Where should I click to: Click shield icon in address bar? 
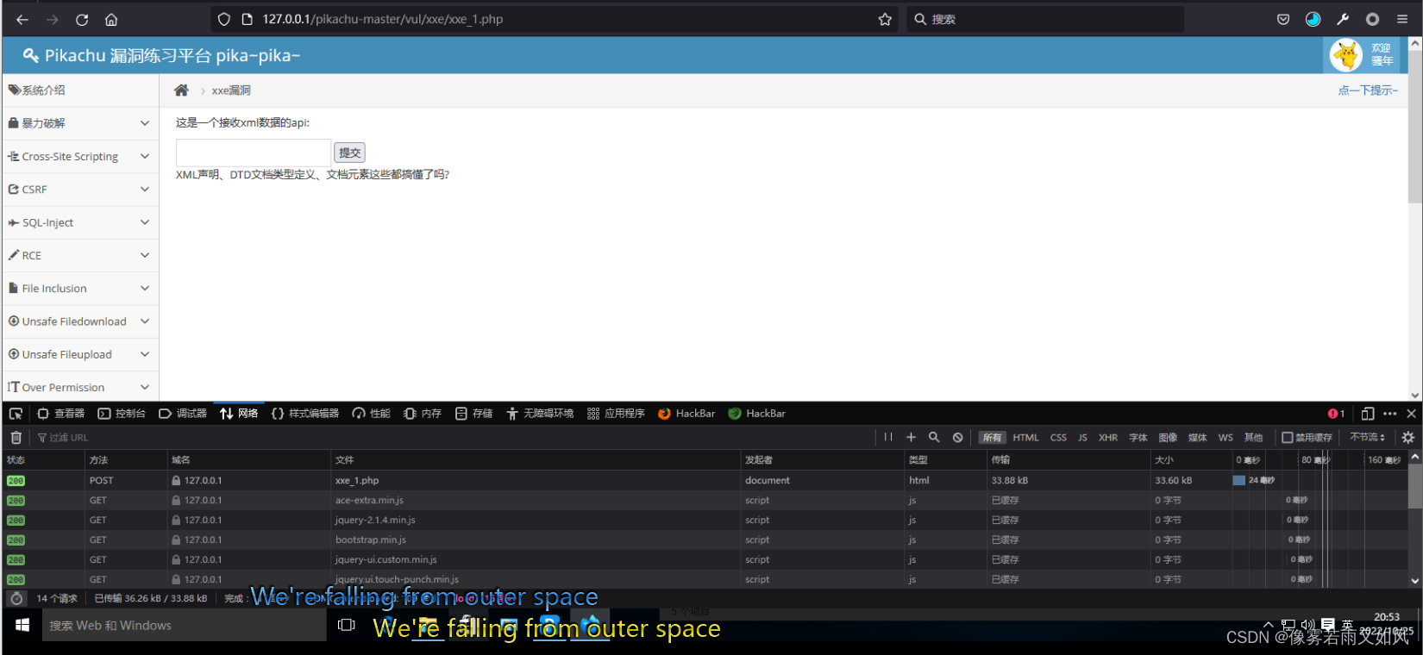(x=224, y=19)
